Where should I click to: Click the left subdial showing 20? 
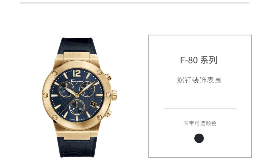tap(66, 89)
